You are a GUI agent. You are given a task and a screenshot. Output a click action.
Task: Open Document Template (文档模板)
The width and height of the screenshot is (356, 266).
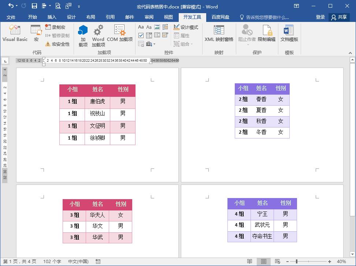click(x=289, y=33)
